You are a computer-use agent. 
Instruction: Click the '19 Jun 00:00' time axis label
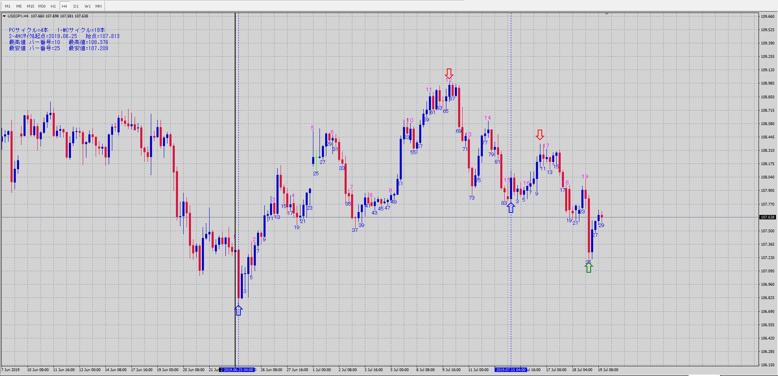click(x=167, y=370)
